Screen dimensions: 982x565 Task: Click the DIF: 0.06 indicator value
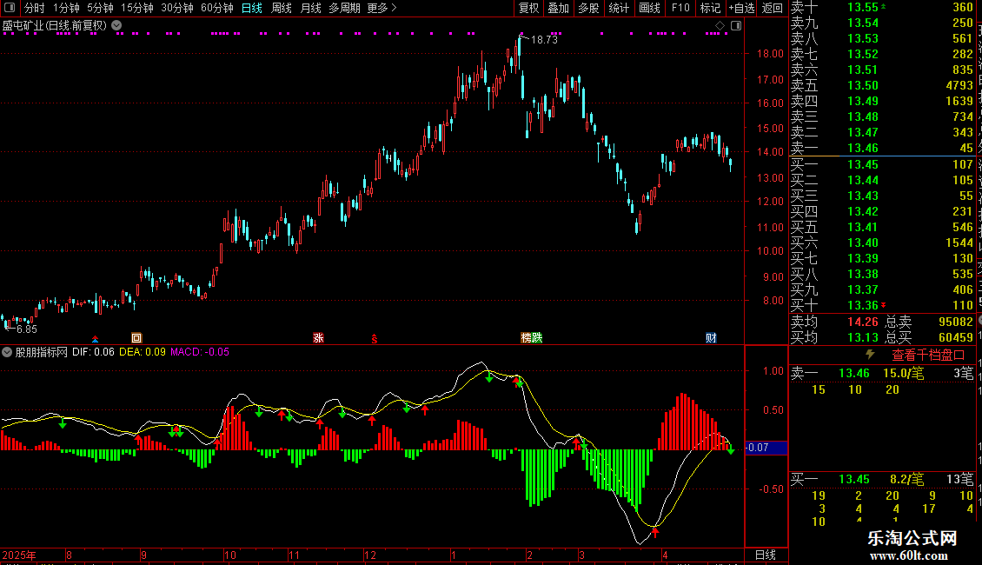93,352
